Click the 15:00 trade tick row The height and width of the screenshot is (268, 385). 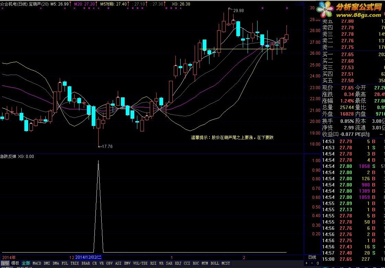353,259
